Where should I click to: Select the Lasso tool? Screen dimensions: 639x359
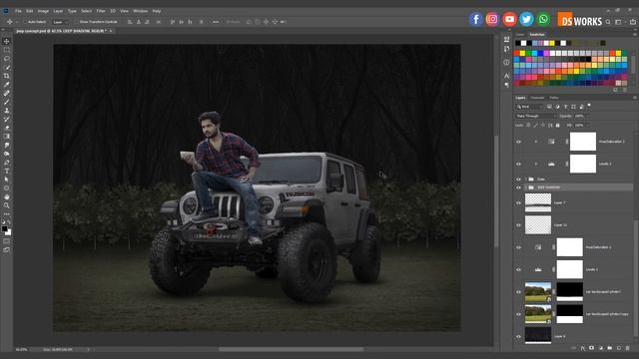(x=7, y=58)
